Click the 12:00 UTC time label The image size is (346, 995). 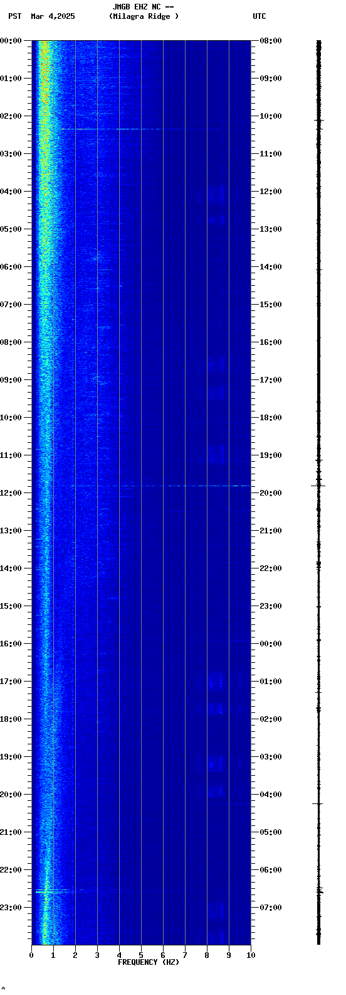(271, 192)
